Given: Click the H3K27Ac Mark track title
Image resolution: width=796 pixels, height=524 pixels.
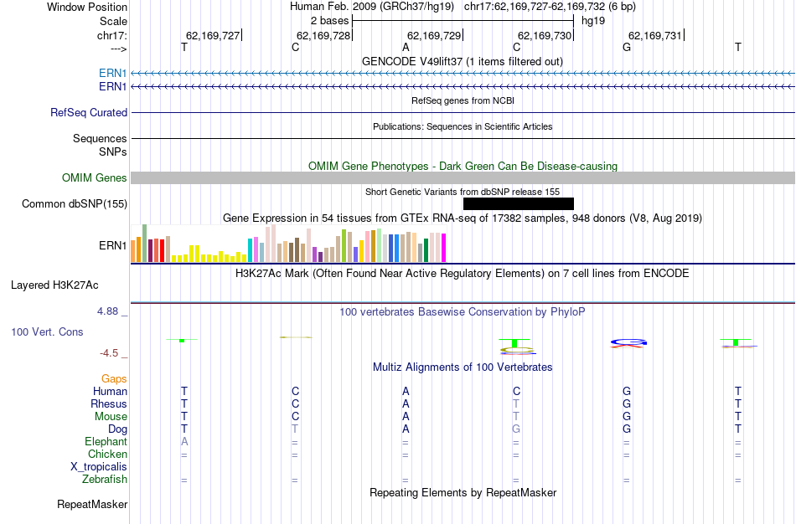Looking at the screenshot, I should point(463,274).
